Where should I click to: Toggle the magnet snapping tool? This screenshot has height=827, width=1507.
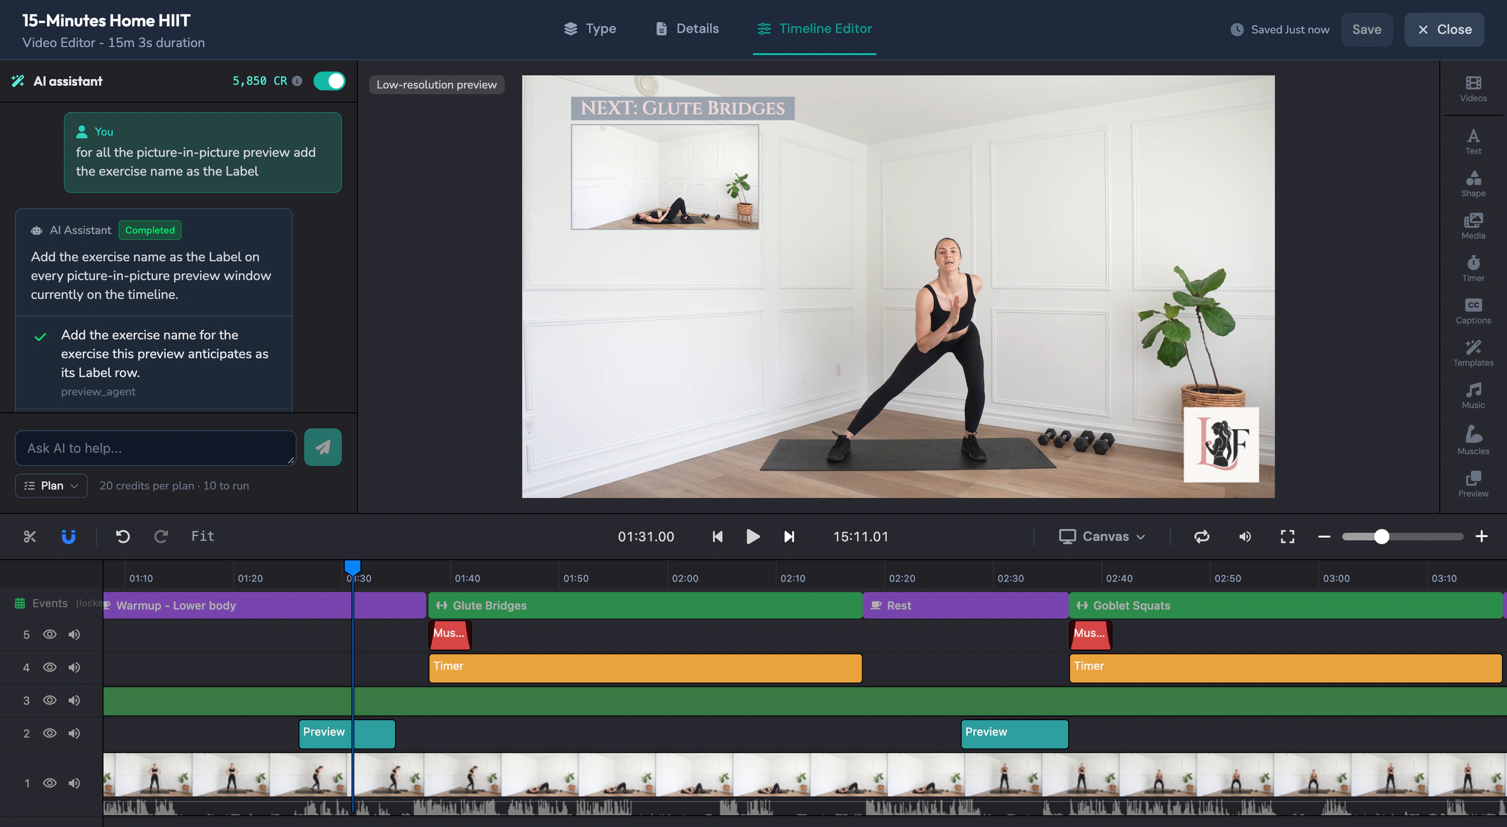68,536
